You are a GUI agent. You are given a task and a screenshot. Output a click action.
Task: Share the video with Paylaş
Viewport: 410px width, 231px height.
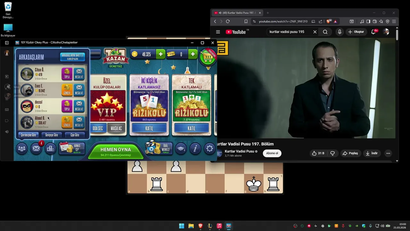[350, 153]
